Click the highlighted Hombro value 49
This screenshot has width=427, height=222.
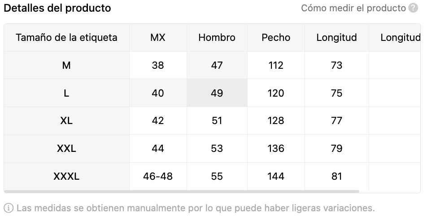coord(217,93)
